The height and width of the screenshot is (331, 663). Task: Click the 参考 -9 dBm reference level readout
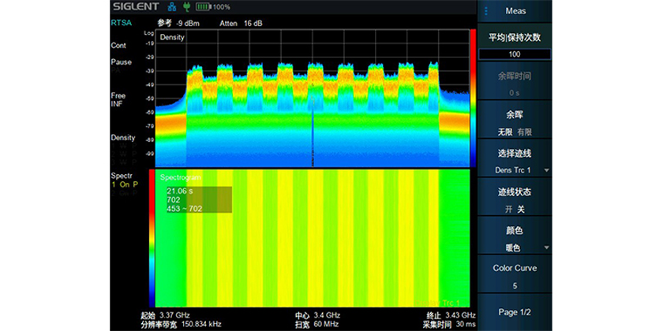coord(178,23)
